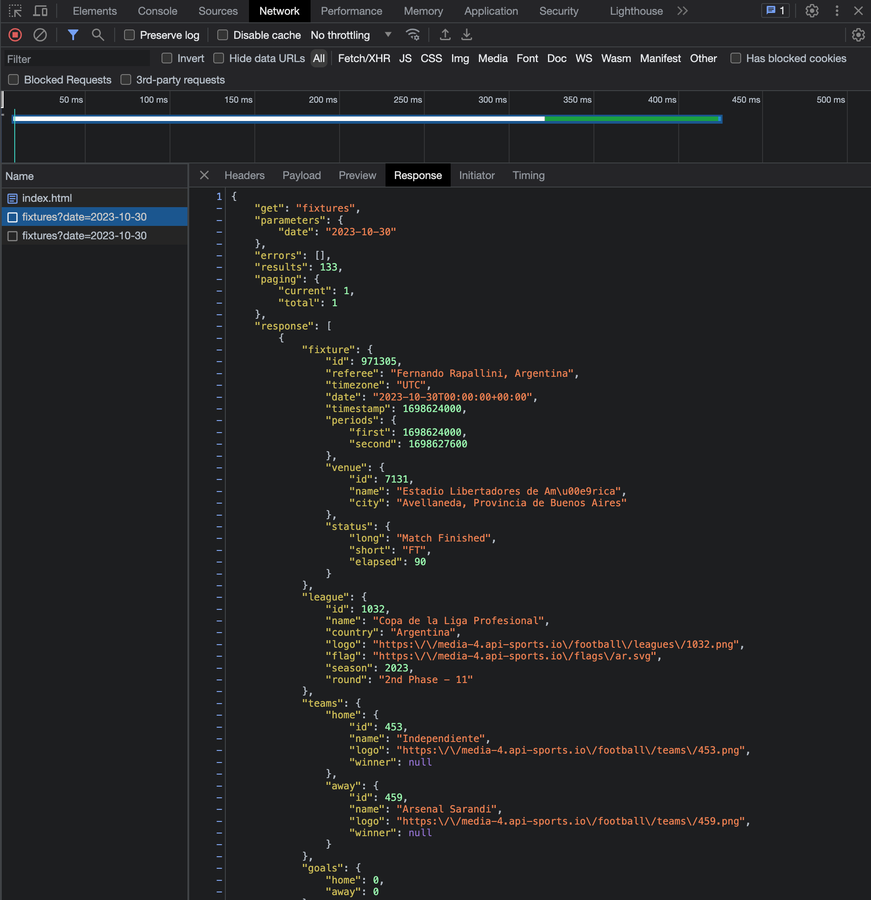Check Blocked Requests
871x900 pixels.
point(14,80)
